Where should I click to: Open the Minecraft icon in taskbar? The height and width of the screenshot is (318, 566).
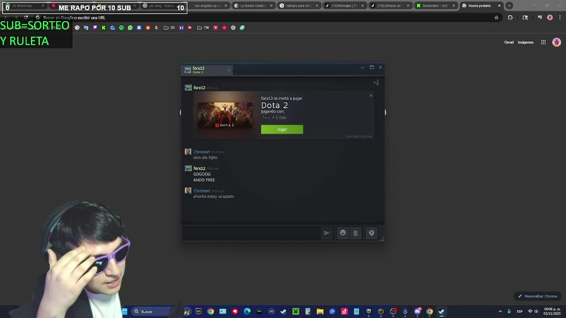pyautogui.click(x=296, y=312)
